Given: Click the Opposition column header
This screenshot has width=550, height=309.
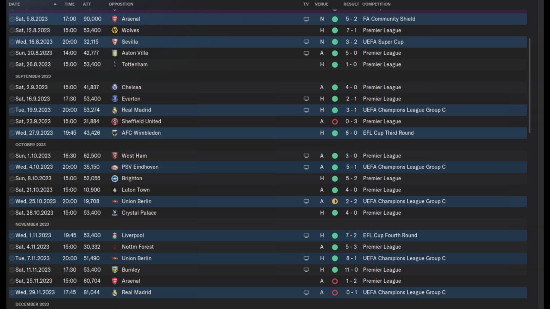Looking at the screenshot, I should 121,4.
